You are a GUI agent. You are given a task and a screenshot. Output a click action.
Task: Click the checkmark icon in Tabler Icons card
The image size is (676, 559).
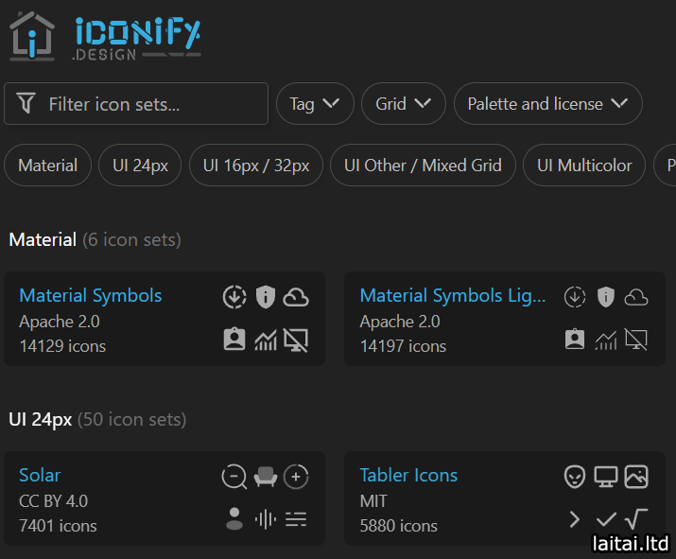[606, 518]
